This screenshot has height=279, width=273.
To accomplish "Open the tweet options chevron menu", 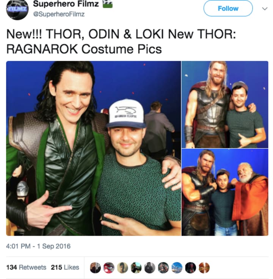I will coord(265,9).
